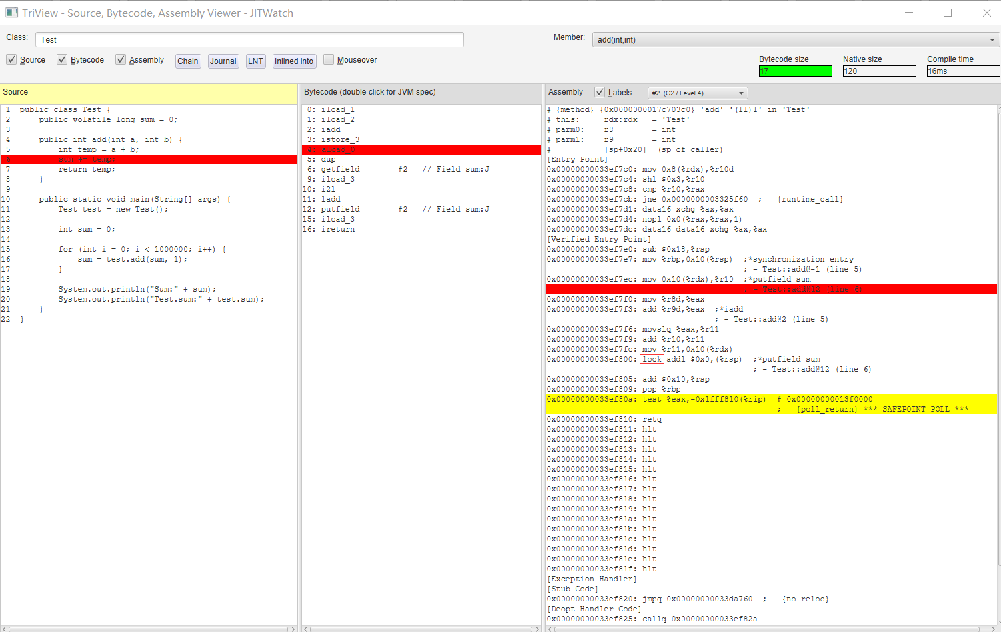This screenshot has width=1001, height=632.
Task: Click the highlighted red source line 6
Action: click(149, 159)
